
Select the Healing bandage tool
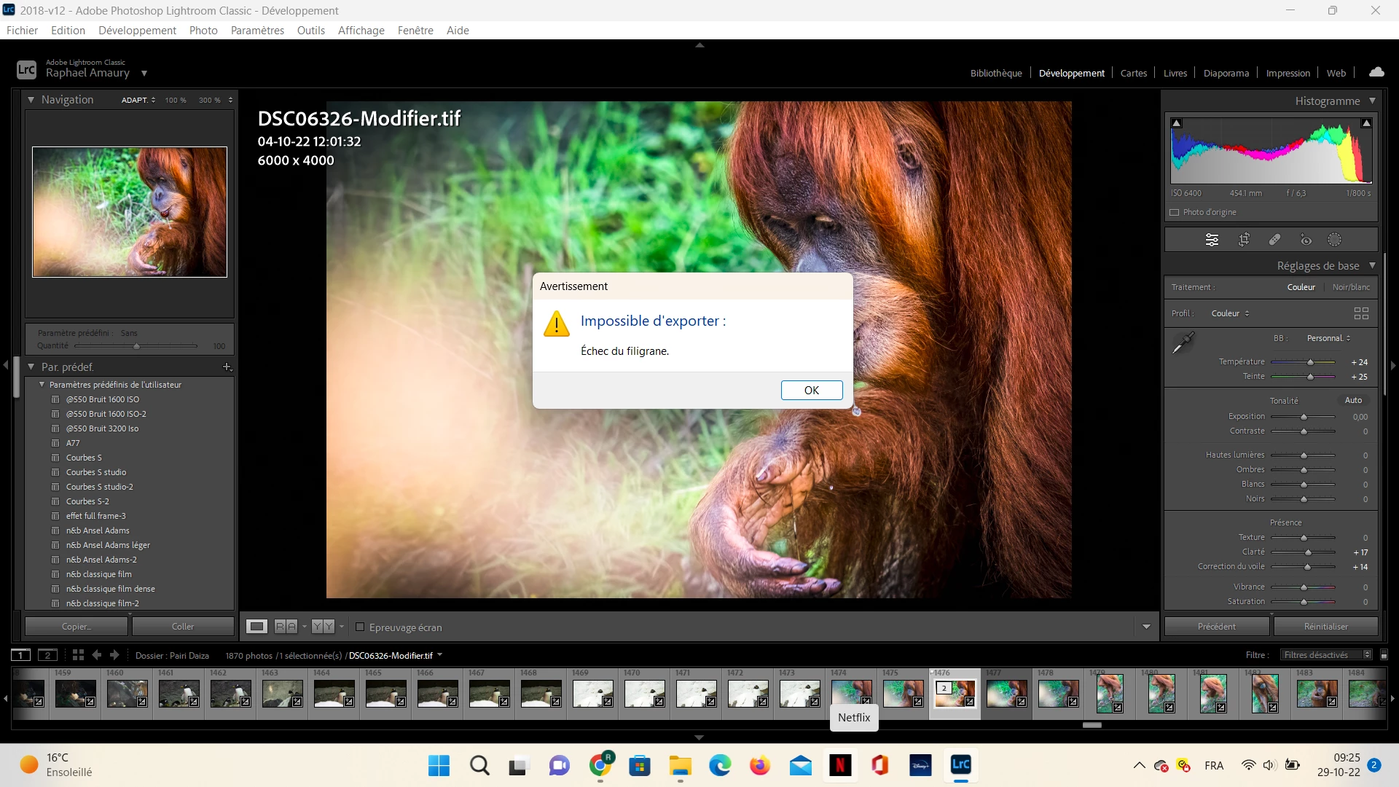[1274, 240]
